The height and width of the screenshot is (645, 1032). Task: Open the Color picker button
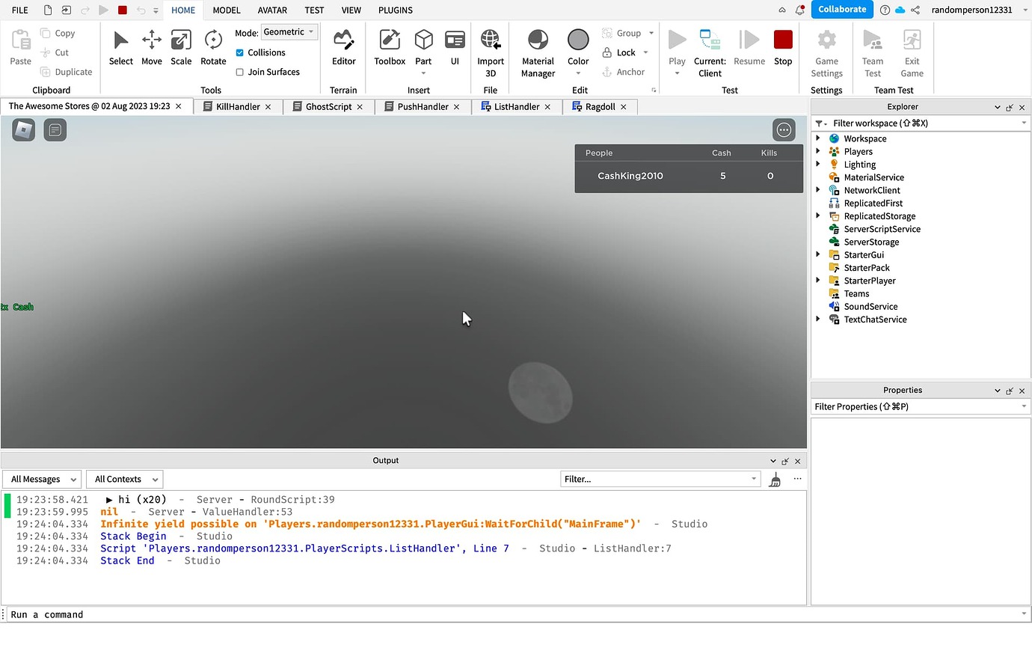[x=578, y=52]
